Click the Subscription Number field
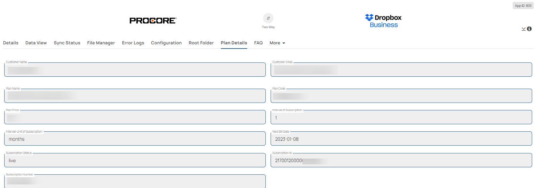The width and height of the screenshot is (538, 188). [135, 181]
